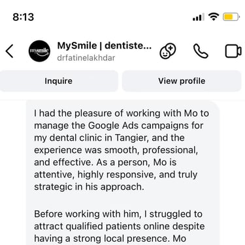The width and height of the screenshot is (245, 245).
Task: Tap the "attentive, highly responsive" line of message
Action: tap(116, 175)
